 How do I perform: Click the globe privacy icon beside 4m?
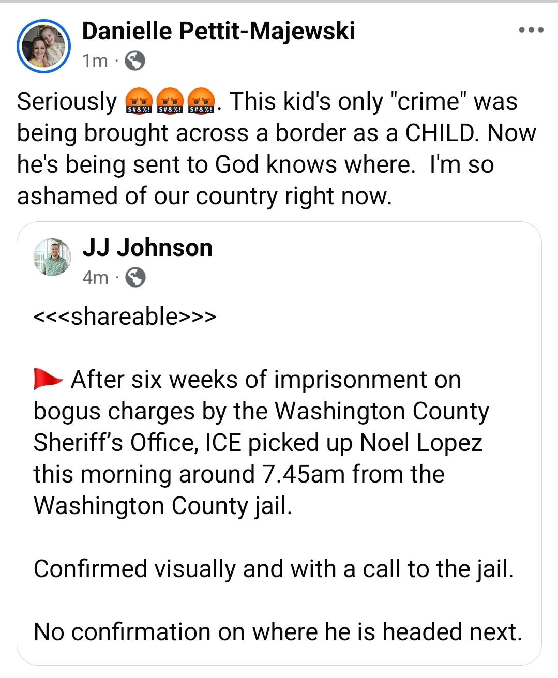(135, 278)
